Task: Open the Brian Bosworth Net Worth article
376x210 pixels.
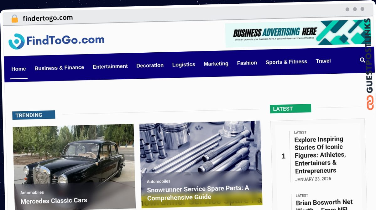Action: pos(325,204)
